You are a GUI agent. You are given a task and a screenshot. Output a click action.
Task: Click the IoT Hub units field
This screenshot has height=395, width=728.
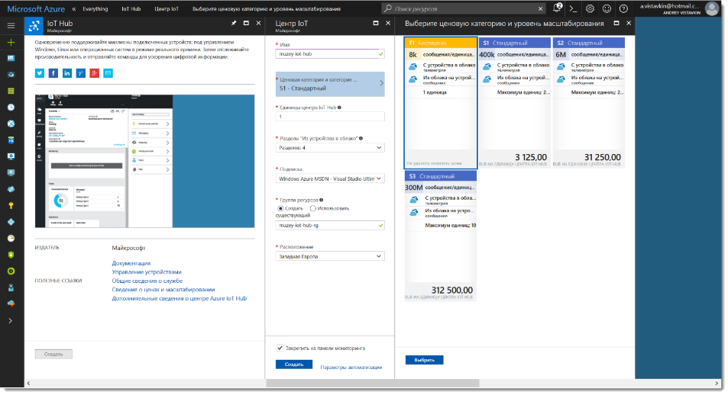(x=330, y=117)
